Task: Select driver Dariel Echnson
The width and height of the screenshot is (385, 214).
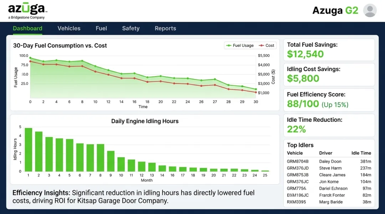Action: (333, 188)
